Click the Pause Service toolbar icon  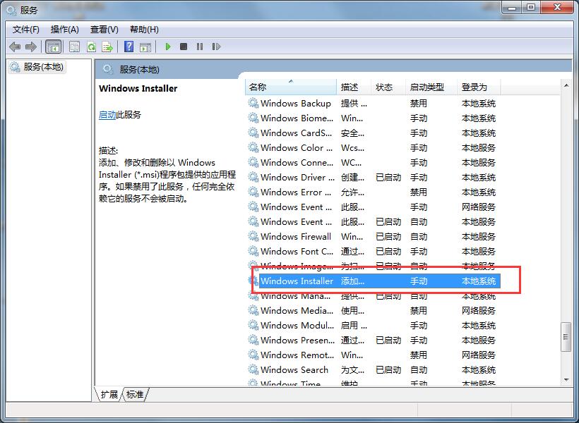pos(200,47)
